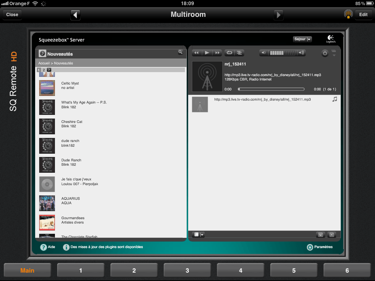Image resolution: width=375 pixels, height=281 pixels.
Task: Open search with the magnifier icon
Action: tap(181, 52)
